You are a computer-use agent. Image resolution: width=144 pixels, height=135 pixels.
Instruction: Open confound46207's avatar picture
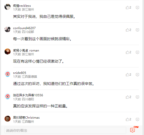pyautogui.click(x=8, y=29)
